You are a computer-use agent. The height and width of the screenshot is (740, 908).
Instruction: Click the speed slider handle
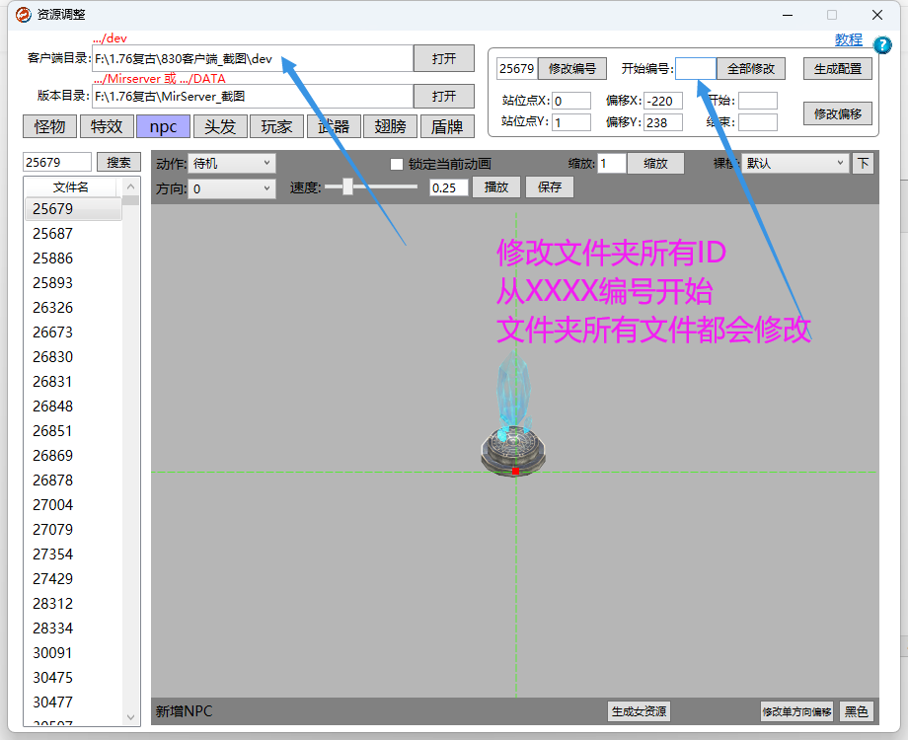pos(347,186)
